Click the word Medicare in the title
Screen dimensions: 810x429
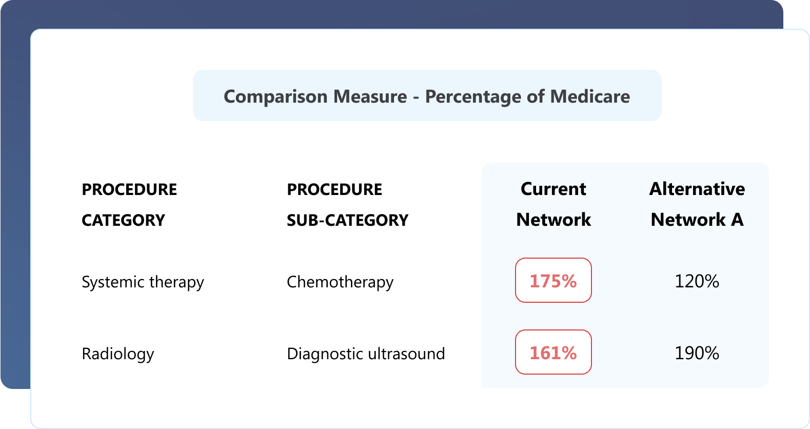click(590, 96)
